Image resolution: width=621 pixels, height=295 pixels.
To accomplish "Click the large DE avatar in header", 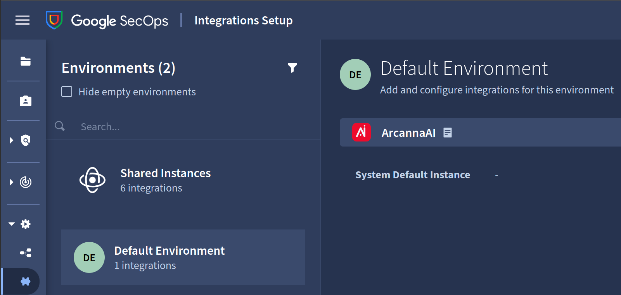I will (x=355, y=74).
